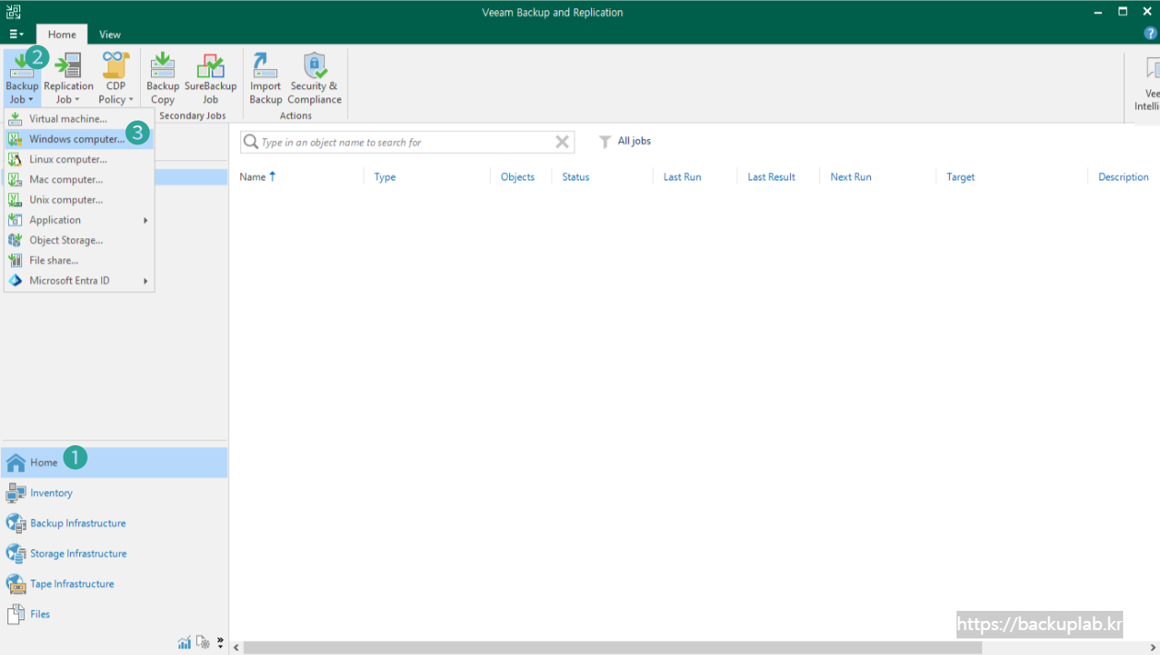
Task: Click the horizontal scrollbar thumb
Action: coord(612,648)
